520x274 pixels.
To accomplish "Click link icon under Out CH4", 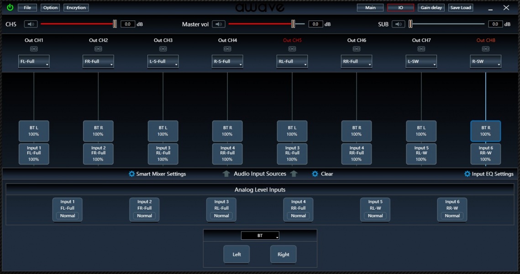I will coord(227,49).
